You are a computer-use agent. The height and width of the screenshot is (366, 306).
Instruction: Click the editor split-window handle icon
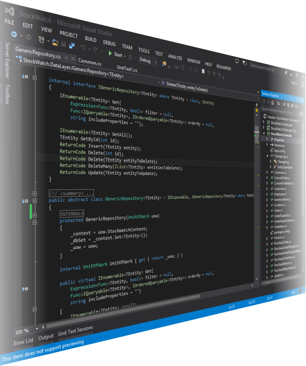(257, 105)
